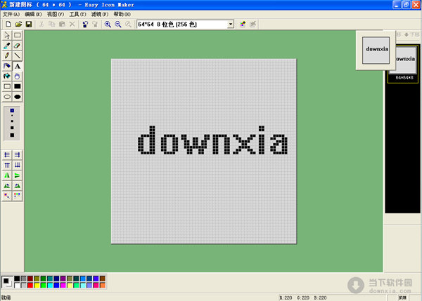Zoom out of the canvas
422x301 pixels.
tap(118, 24)
